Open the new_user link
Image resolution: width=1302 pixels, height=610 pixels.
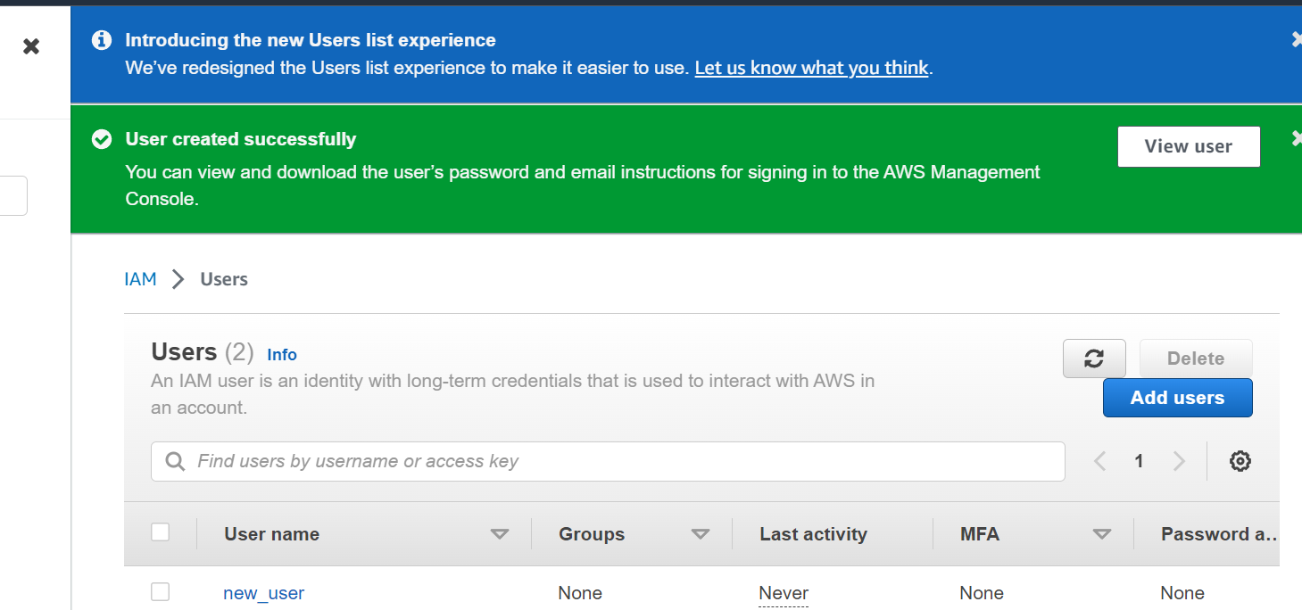(x=263, y=593)
